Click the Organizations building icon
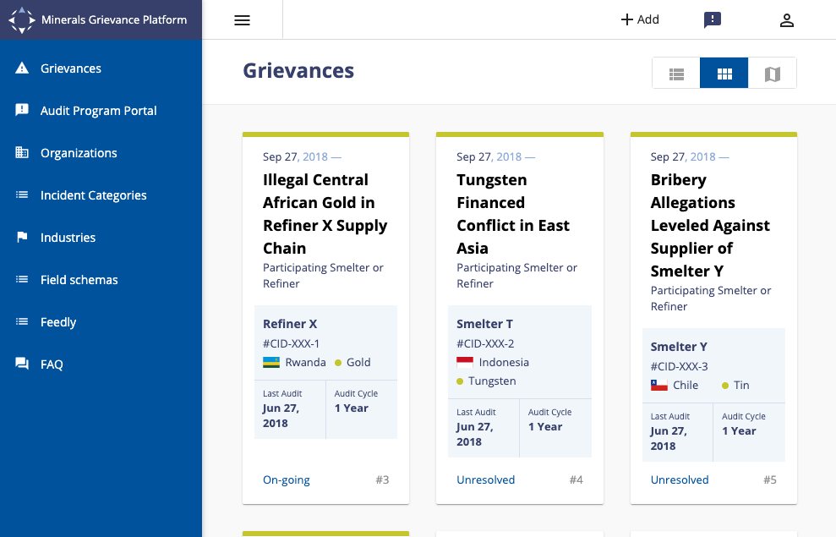 click(22, 153)
